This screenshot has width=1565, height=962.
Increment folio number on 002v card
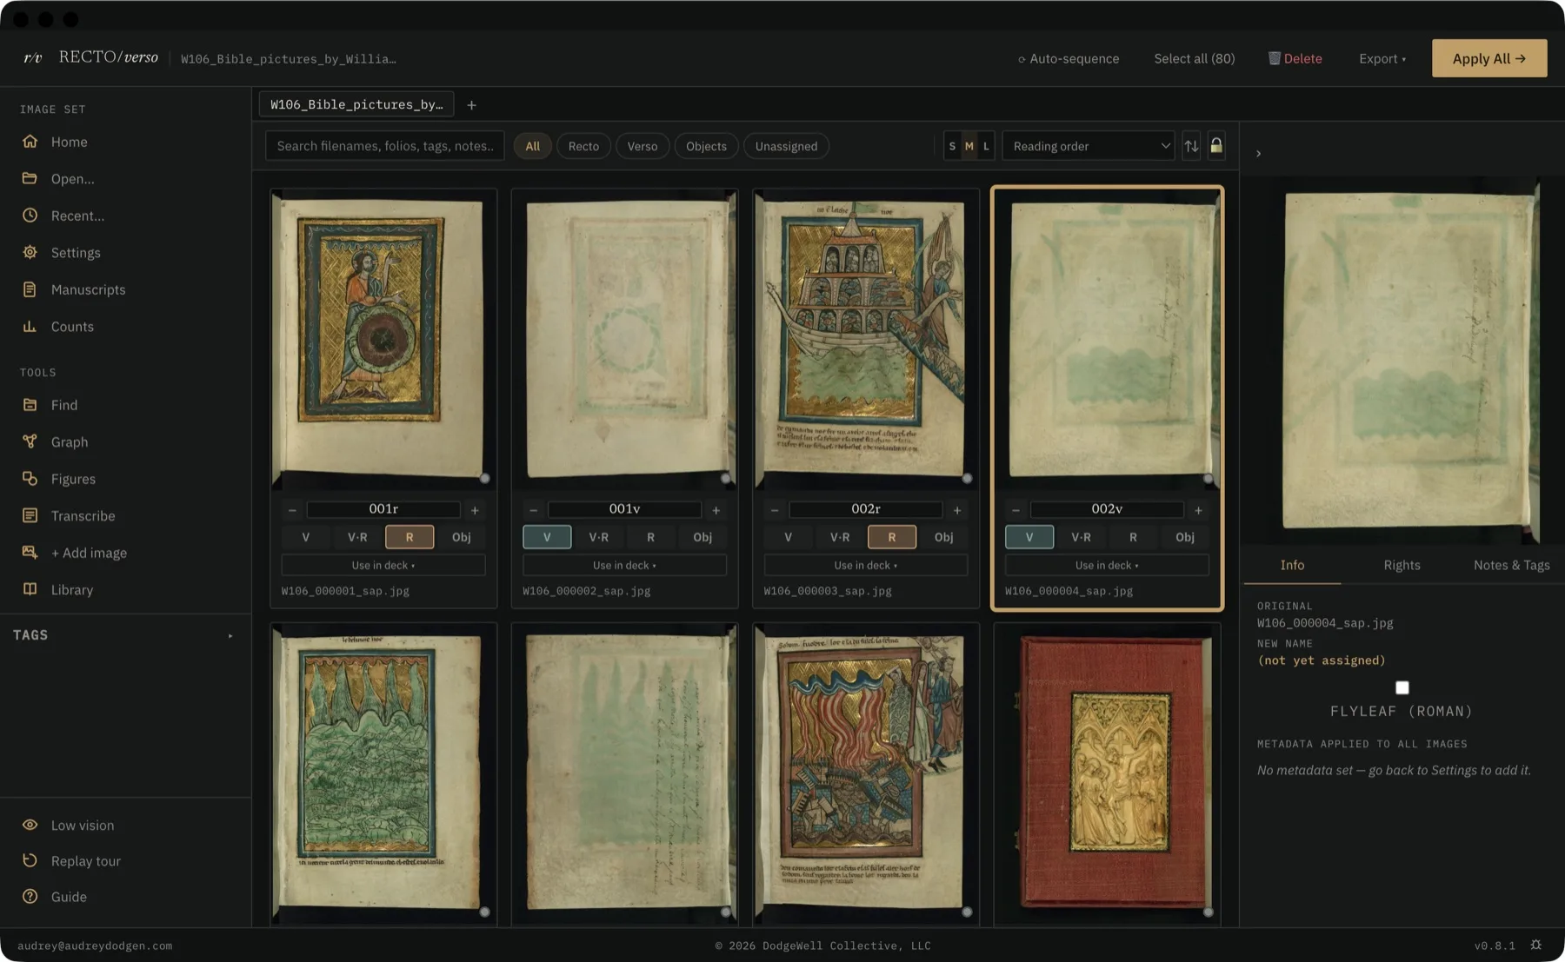[x=1198, y=510]
